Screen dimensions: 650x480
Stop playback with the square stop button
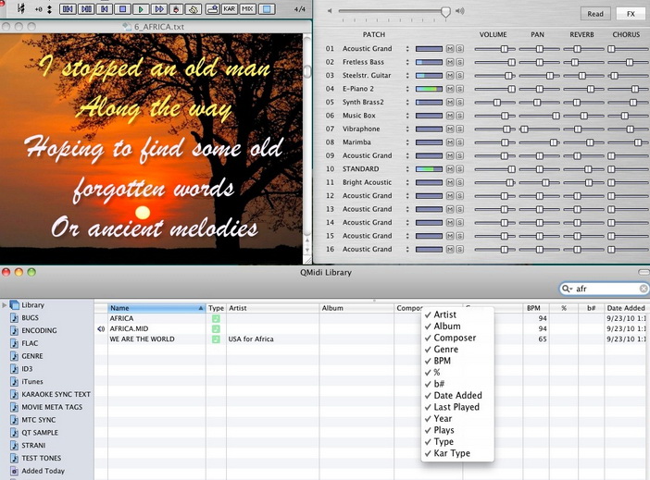click(x=123, y=8)
